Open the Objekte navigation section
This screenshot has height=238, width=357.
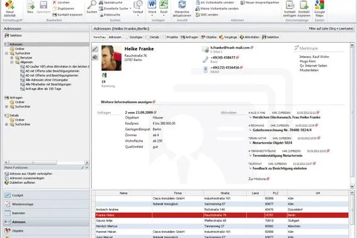click(46, 231)
